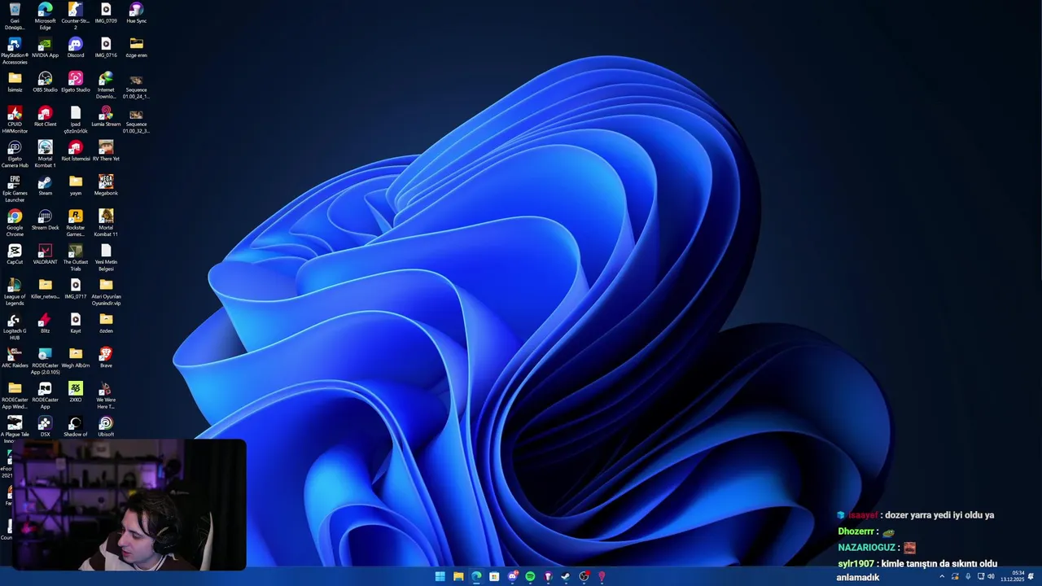The image size is (1042, 586).
Task: Open File Explorer from the taskbar
Action: (x=458, y=576)
